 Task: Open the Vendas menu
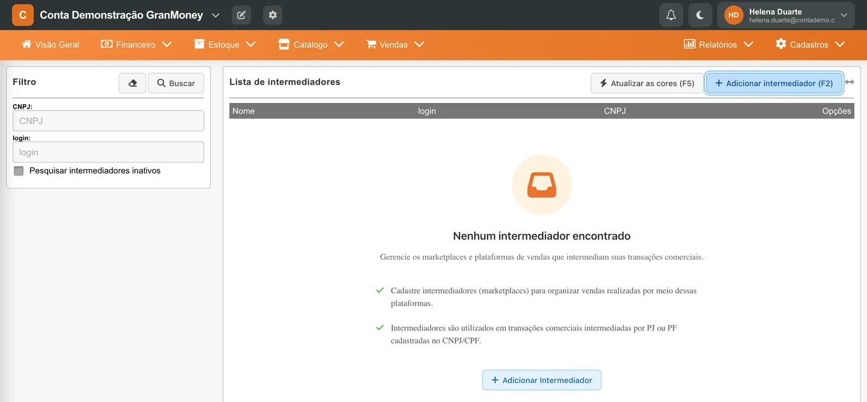pyautogui.click(x=395, y=44)
